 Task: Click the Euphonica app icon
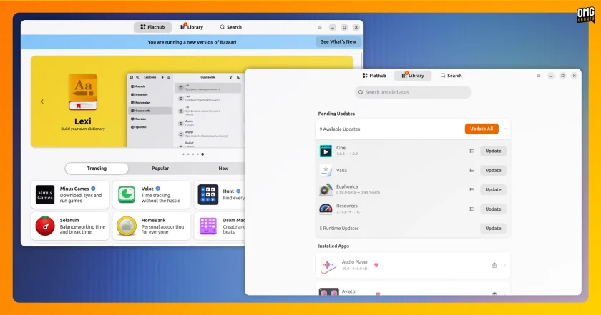[x=326, y=189]
